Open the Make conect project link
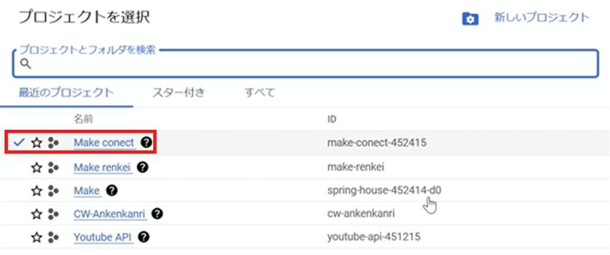 tap(104, 143)
